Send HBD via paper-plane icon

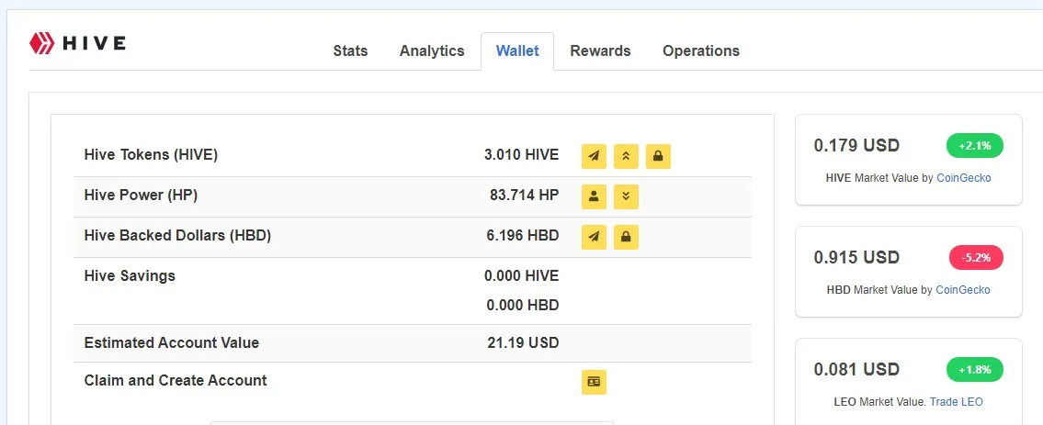[x=594, y=237]
